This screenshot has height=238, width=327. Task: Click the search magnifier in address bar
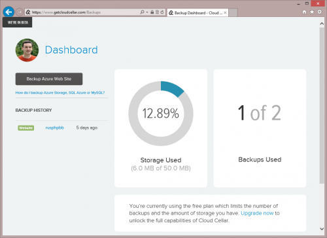coord(142,12)
